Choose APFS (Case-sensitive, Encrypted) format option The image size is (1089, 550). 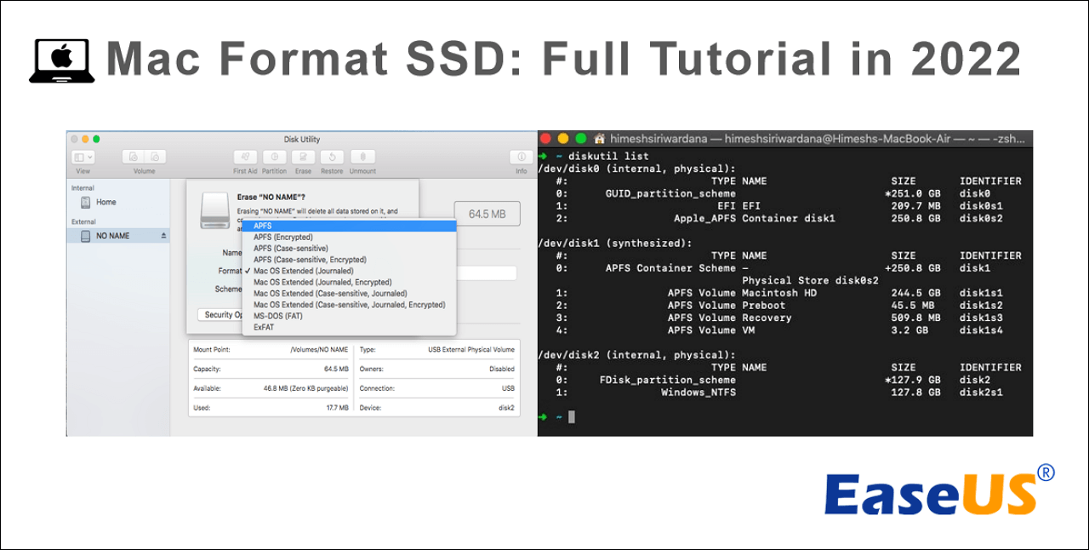(349, 259)
